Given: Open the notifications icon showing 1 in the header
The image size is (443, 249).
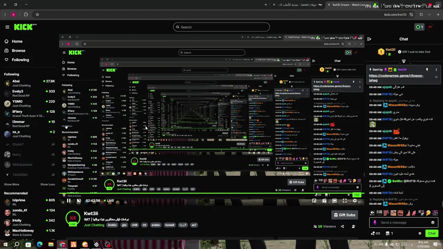Looking at the screenshot, I should 419,27.
